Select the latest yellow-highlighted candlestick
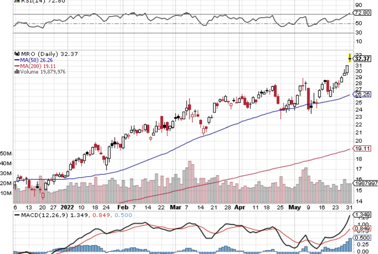The width and height of the screenshot is (378, 254). click(350, 58)
